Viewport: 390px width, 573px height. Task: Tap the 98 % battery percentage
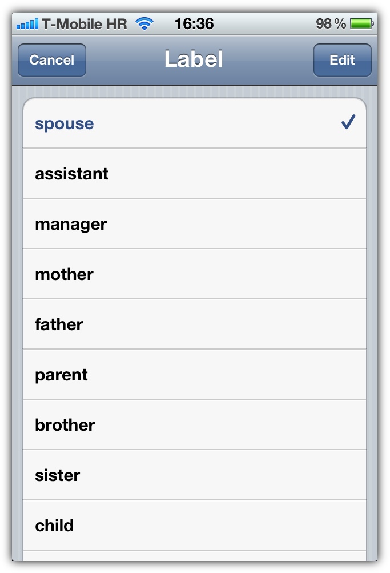[x=331, y=24]
